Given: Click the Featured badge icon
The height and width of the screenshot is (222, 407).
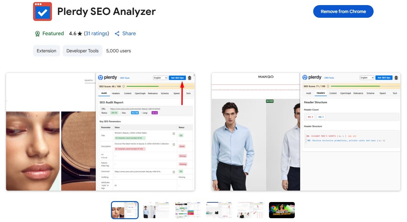Looking at the screenshot, I should click(x=38, y=34).
